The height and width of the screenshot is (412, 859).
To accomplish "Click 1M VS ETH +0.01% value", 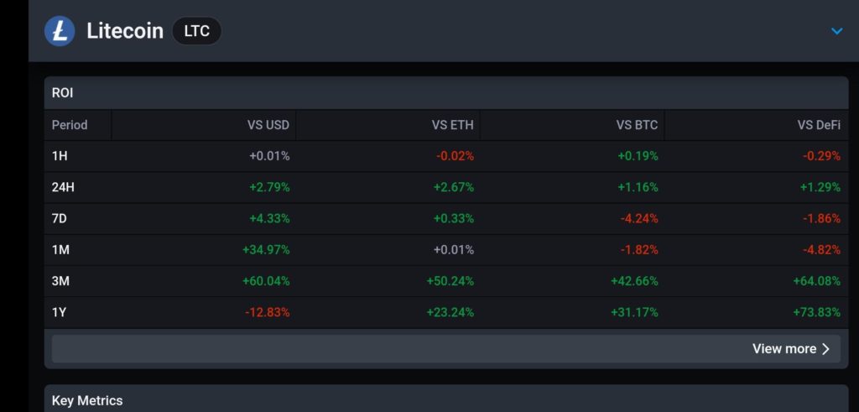I will tap(454, 250).
